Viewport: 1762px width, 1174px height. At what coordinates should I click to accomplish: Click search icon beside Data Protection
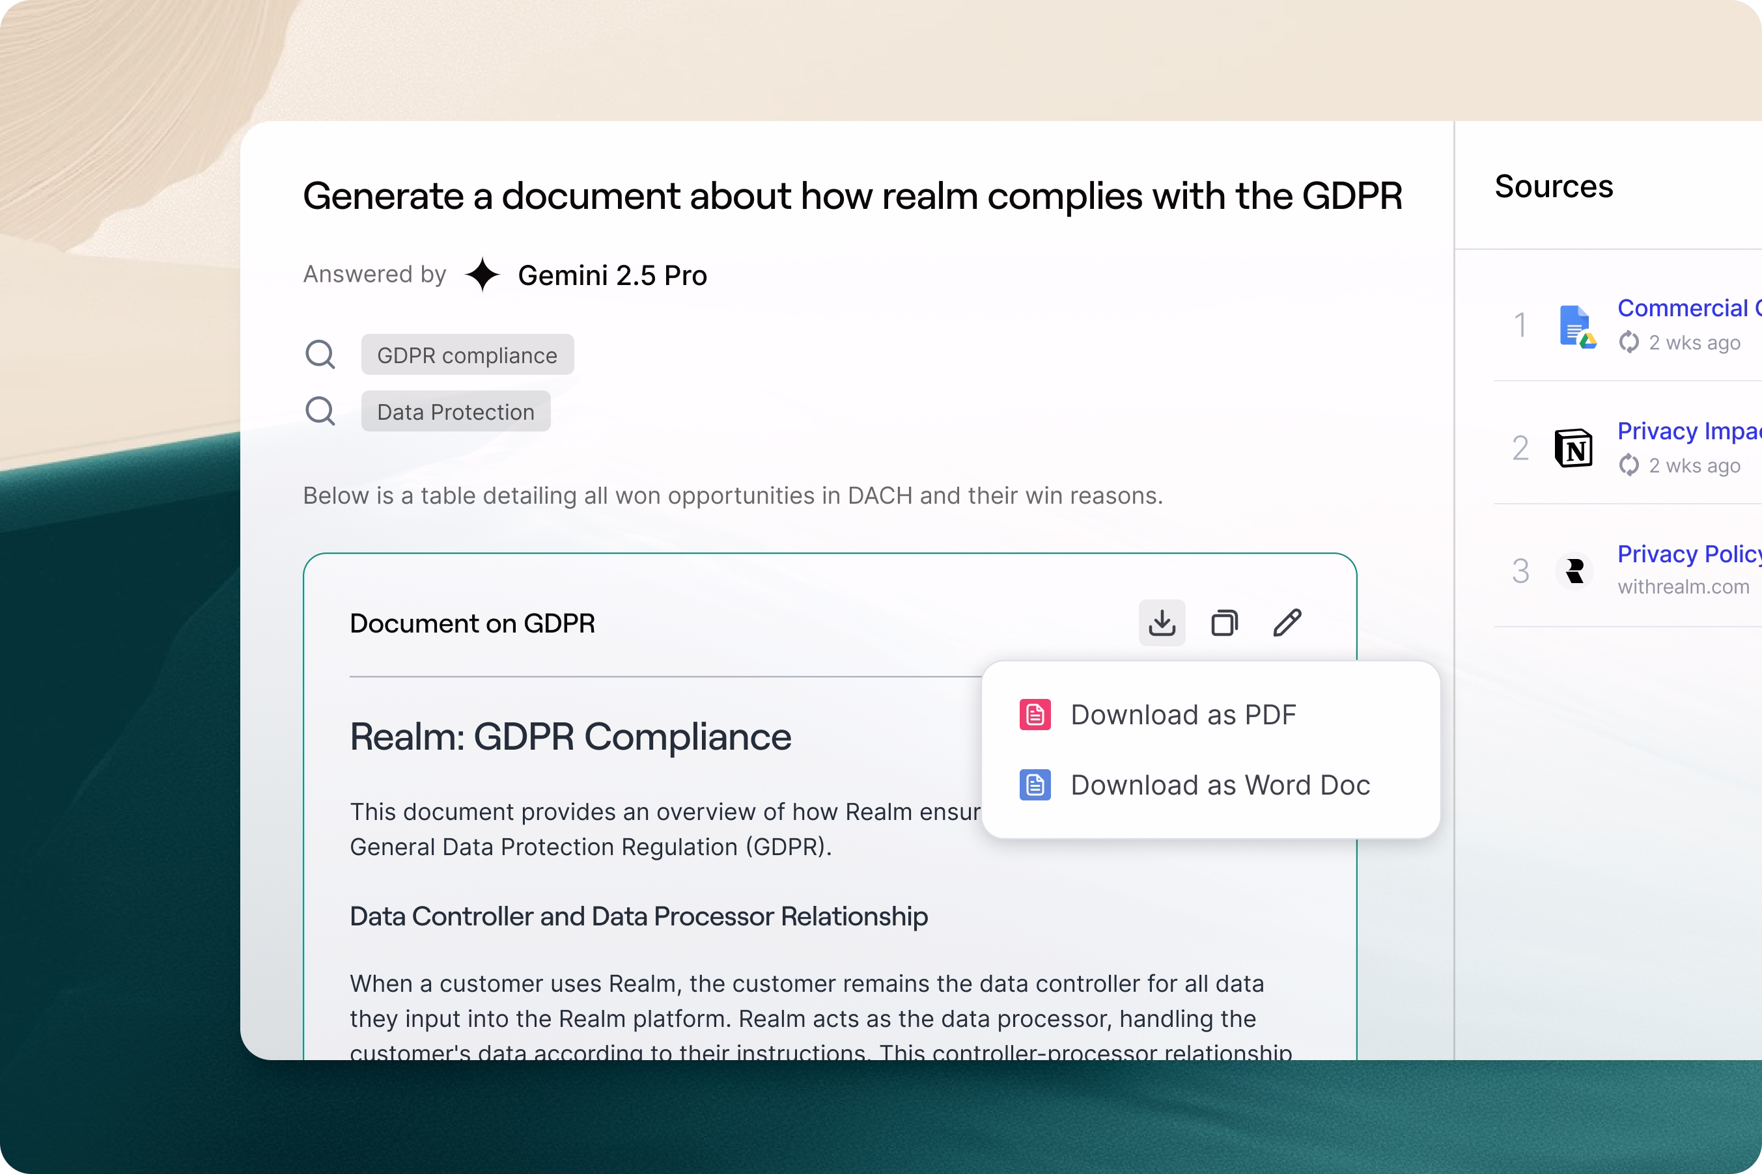click(320, 411)
